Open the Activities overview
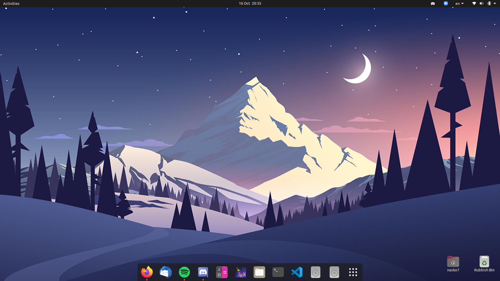The height and width of the screenshot is (281, 500). (x=11, y=3)
